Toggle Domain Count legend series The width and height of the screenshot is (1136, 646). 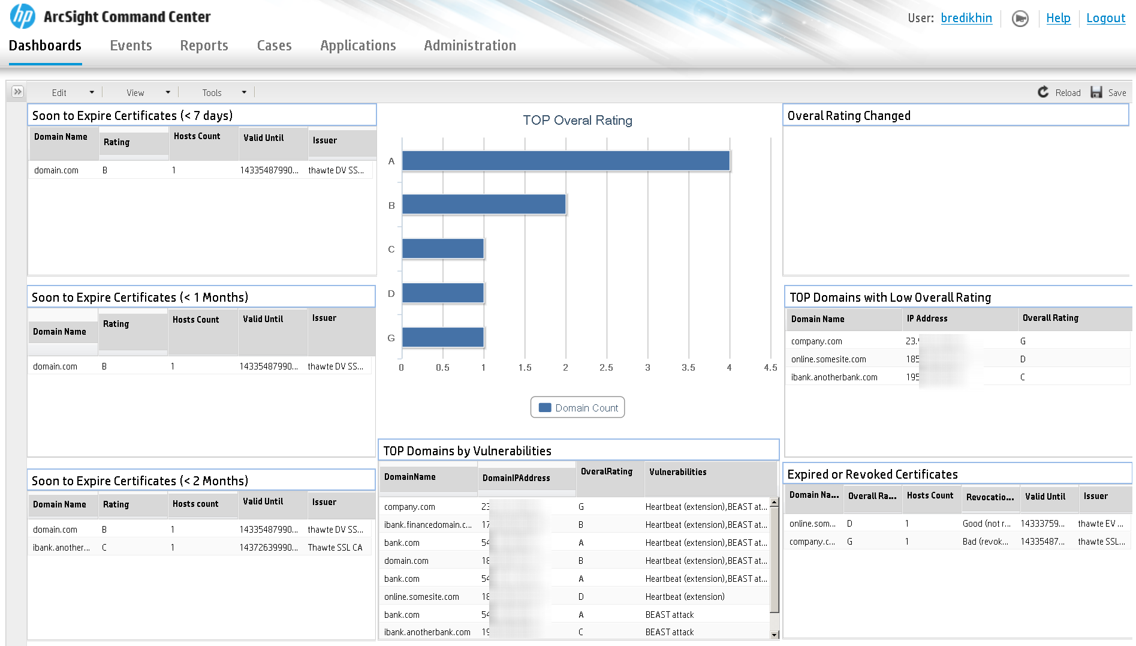(578, 408)
